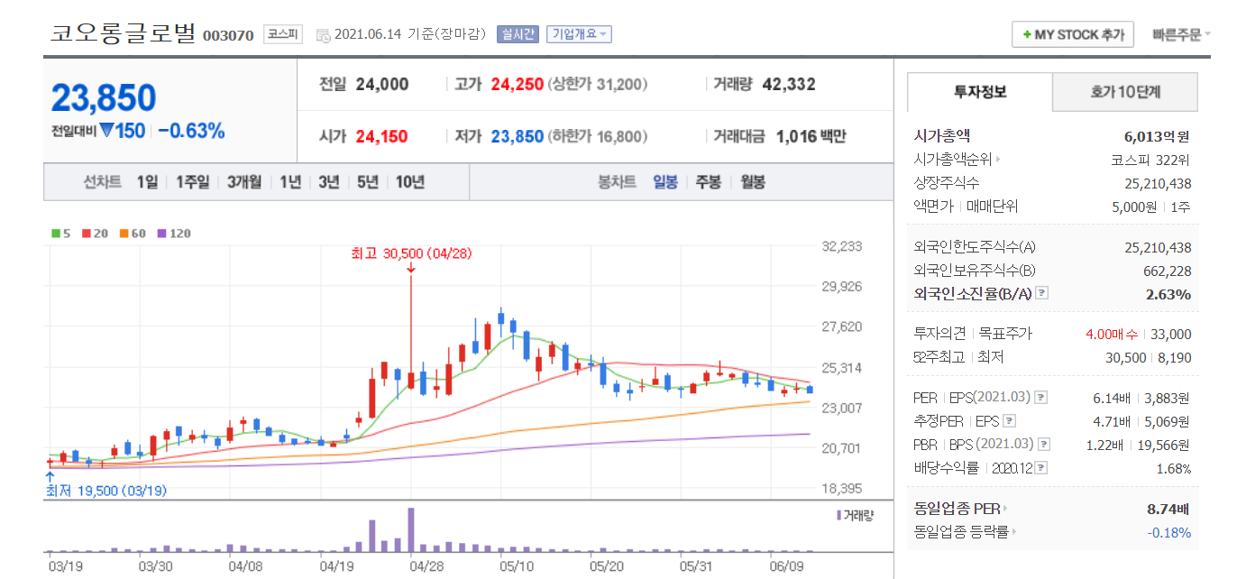Click the MY STOCK 추가 button
1246x579 pixels.
click(x=1075, y=35)
